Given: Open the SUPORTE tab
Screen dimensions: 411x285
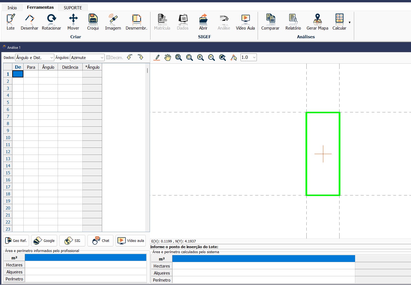Looking at the screenshot, I should [x=73, y=7].
